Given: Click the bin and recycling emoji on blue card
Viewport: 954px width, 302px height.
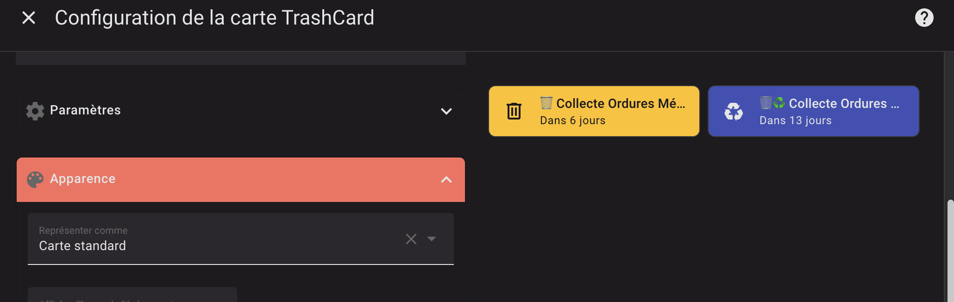Looking at the screenshot, I should [x=772, y=103].
